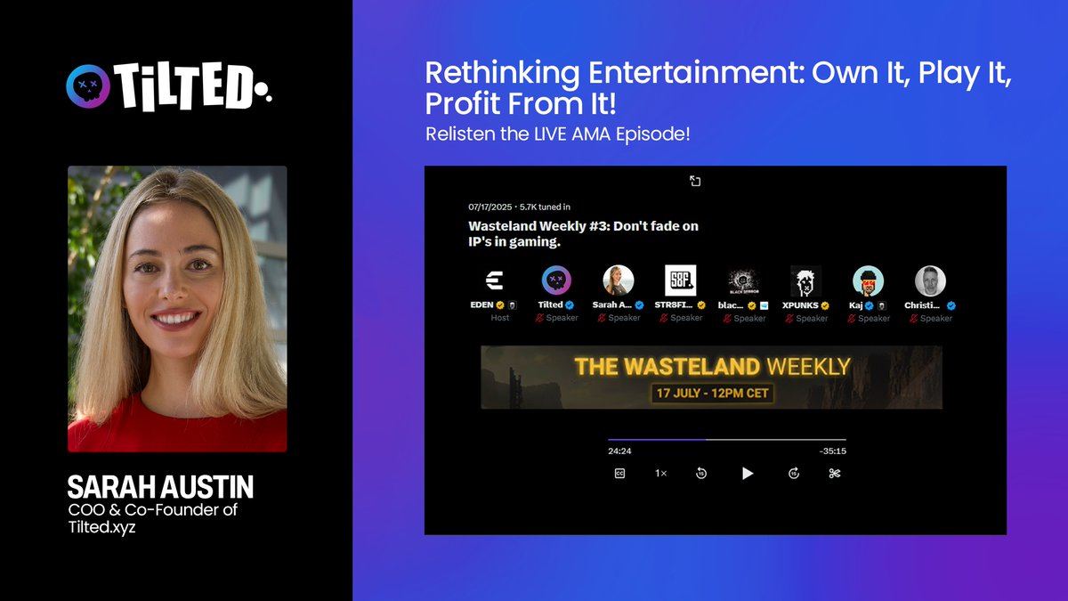Open the 1× playback speed control
Image resolution: width=1068 pixels, height=601 pixels.
pyautogui.click(x=661, y=474)
